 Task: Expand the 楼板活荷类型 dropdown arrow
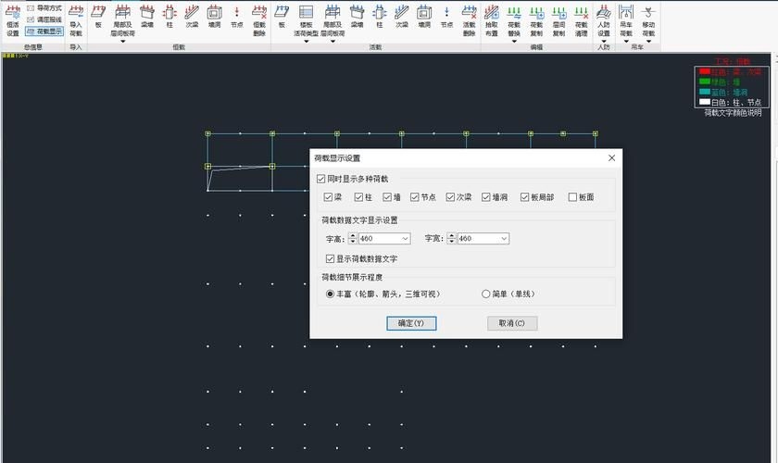point(307,42)
